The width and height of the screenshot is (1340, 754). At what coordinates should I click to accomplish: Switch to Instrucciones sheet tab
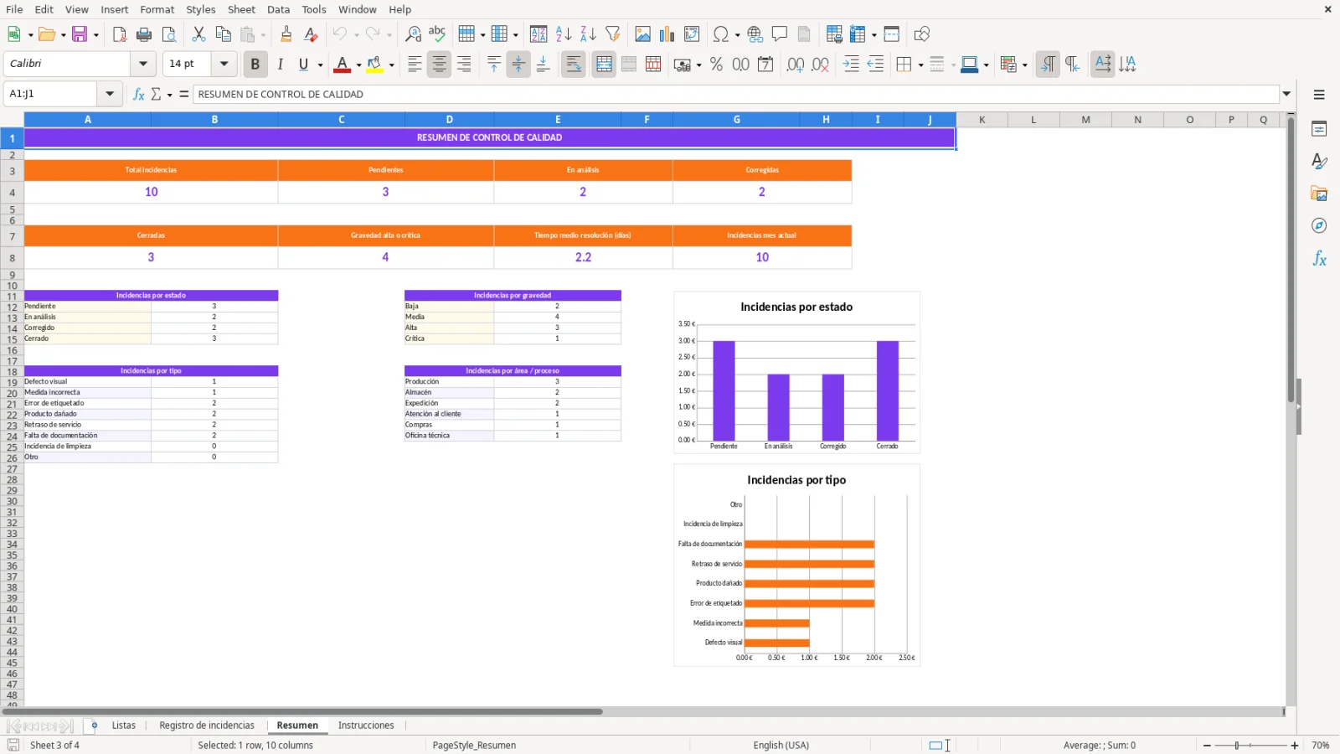click(366, 726)
